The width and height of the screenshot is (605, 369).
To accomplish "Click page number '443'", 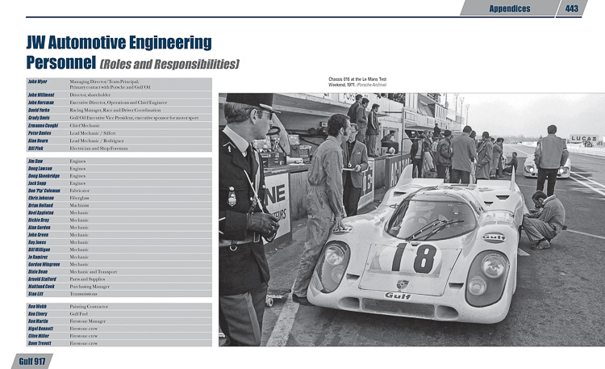I will [571, 9].
